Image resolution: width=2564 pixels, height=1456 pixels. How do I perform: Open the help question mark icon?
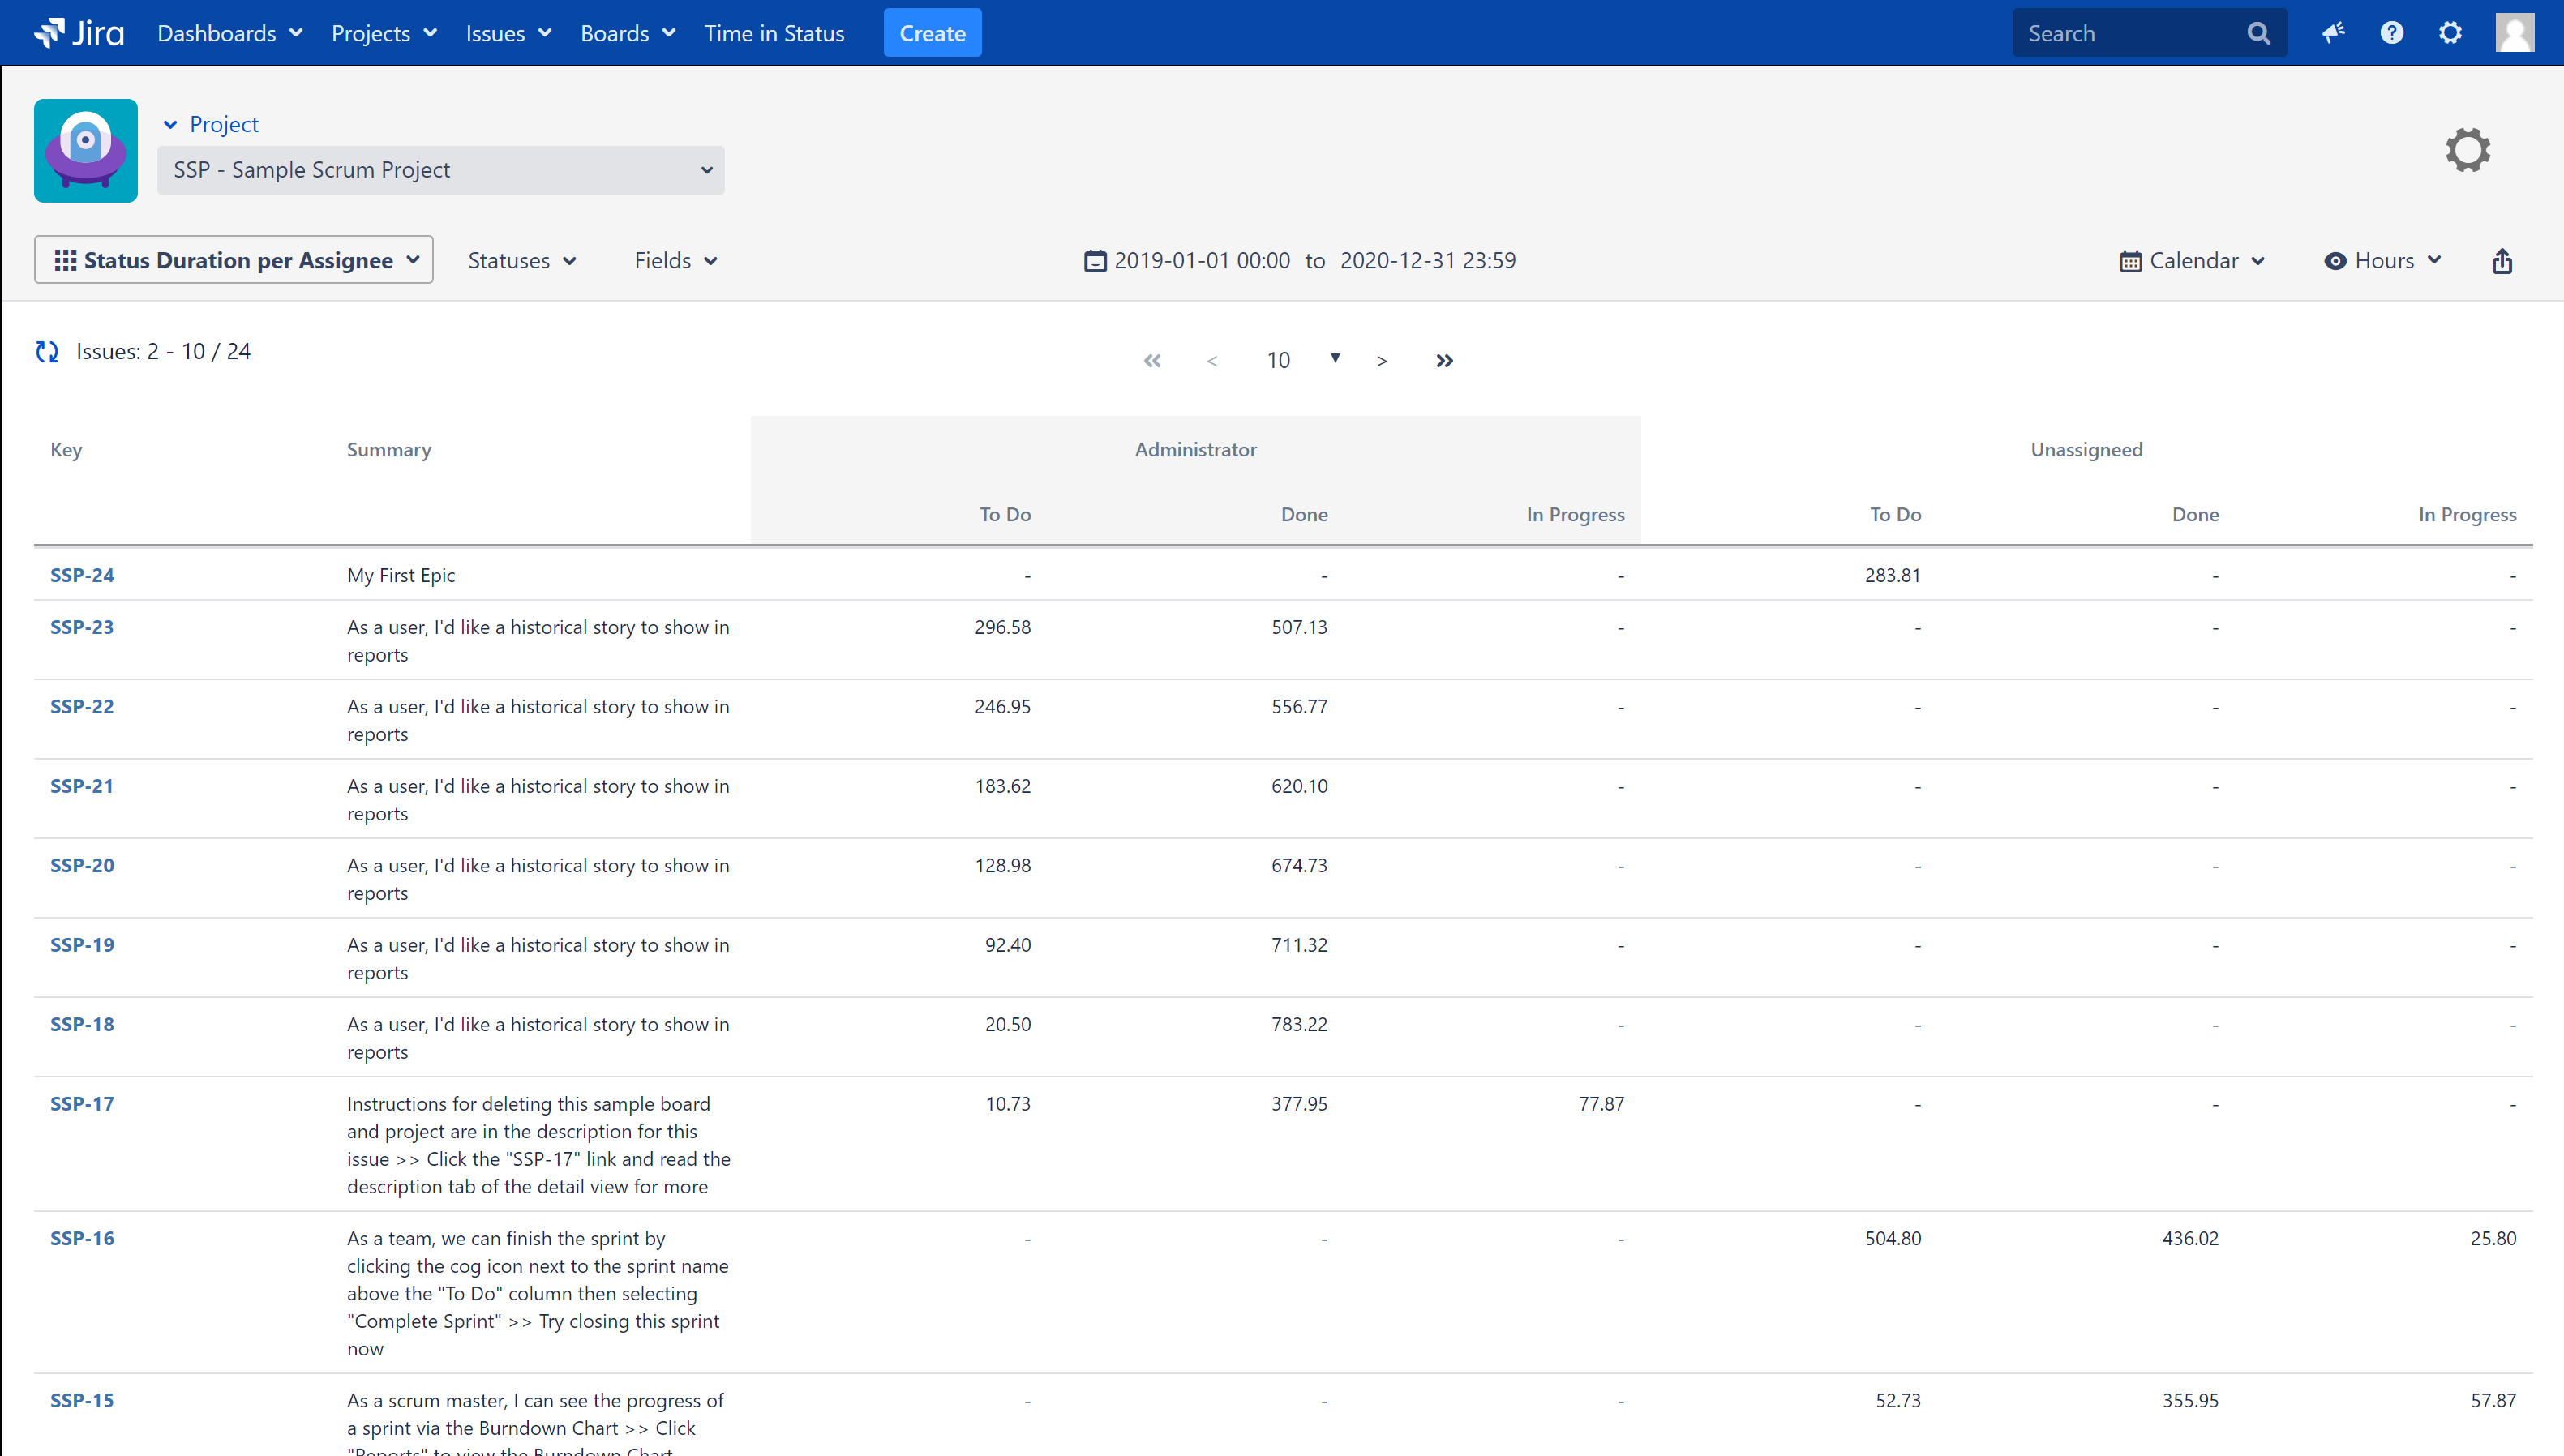click(x=2391, y=33)
